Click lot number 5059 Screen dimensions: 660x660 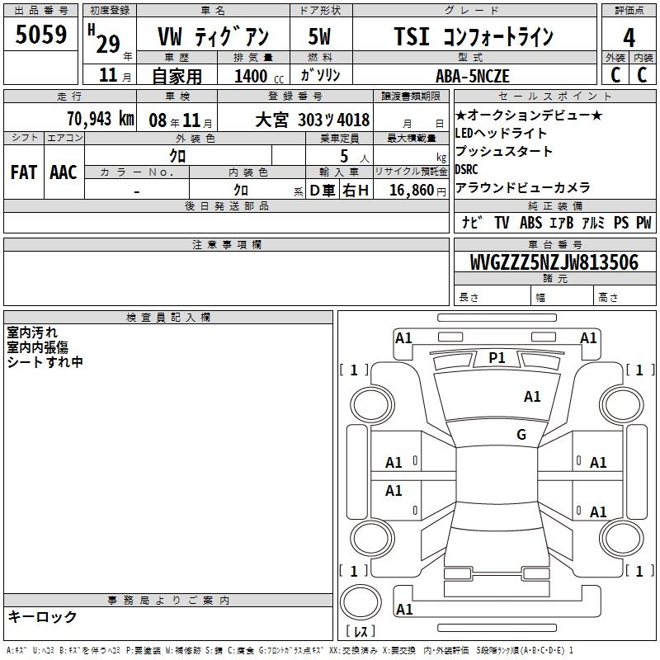pos(41,35)
